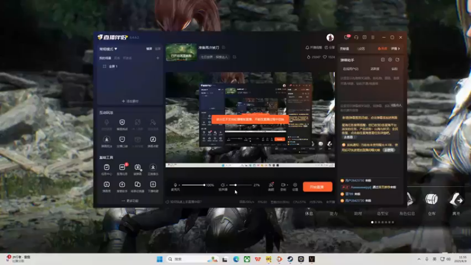This screenshot has height=265, width=471.
Task: Click stream cover thumbnail image
Action: [181, 52]
